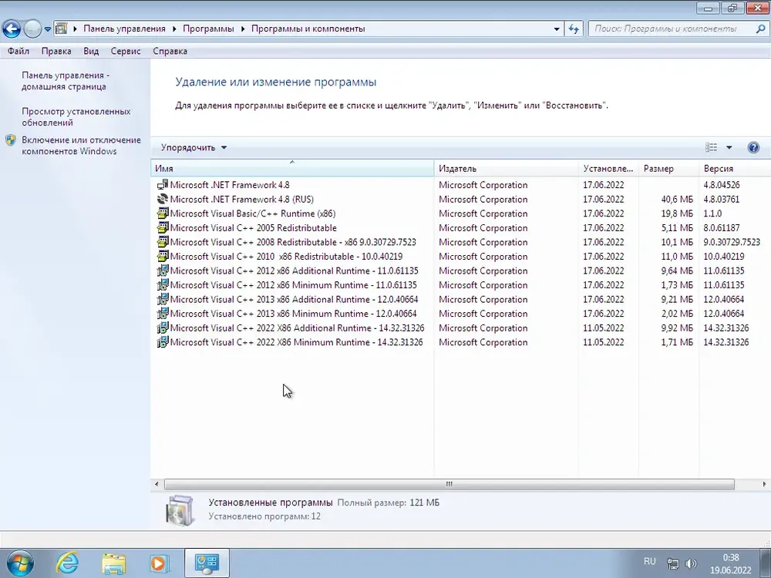Open the Упорядочить dropdown
Viewport: 771px width, 578px height.
click(x=194, y=147)
